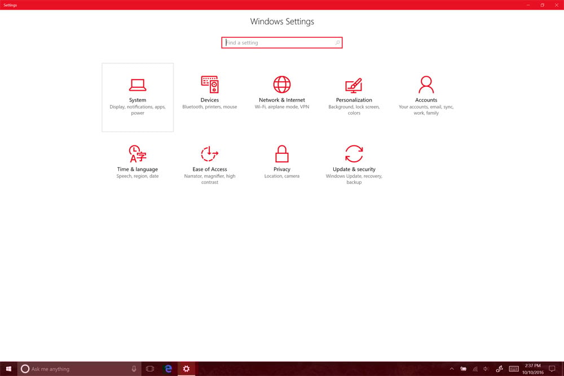Open Task View from the taskbar

click(149, 368)
